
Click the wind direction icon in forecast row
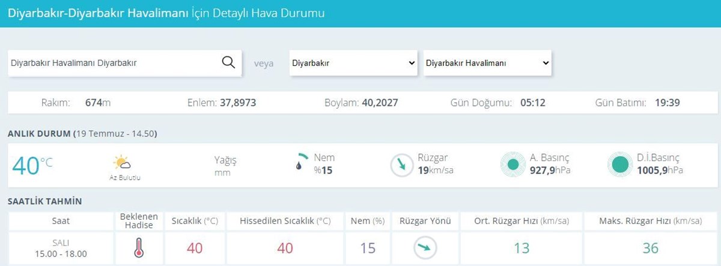(425, 248)
